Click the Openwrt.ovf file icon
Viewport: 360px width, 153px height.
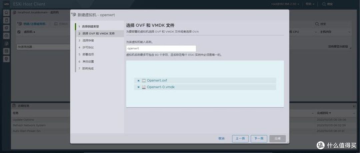(x=144, y=81)
